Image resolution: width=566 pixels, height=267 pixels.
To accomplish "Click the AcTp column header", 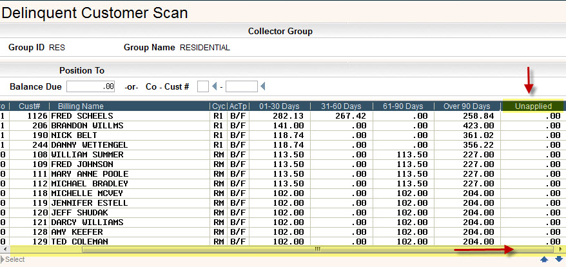I will click(238, 106).
